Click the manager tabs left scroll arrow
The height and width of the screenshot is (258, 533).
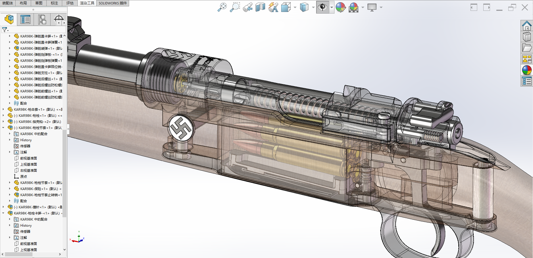click(59, 23)
